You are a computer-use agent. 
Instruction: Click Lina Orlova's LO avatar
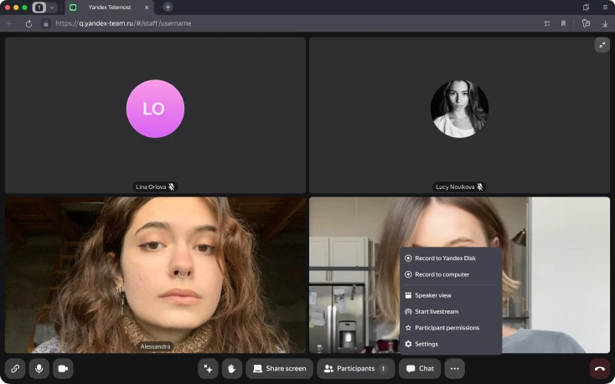click(155, 109)
